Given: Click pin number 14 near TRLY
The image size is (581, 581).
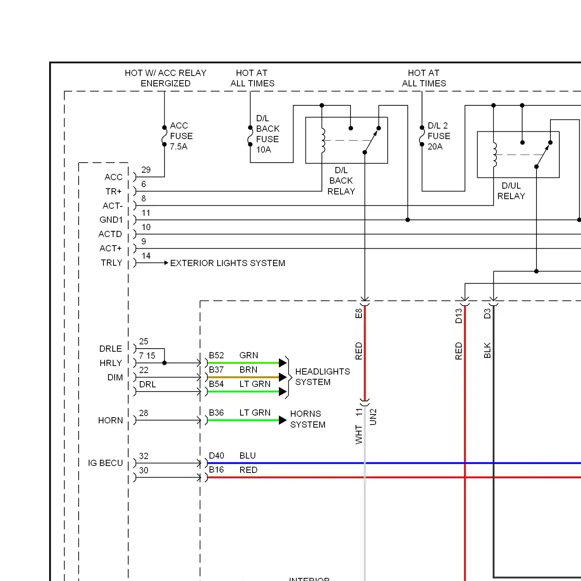Looking at the screenshot, I should click(146, 256).
